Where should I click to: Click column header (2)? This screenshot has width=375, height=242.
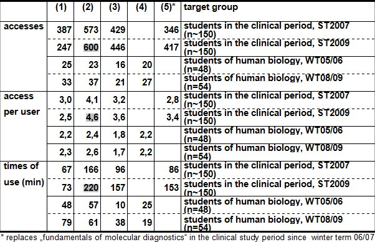pos(88,7)
